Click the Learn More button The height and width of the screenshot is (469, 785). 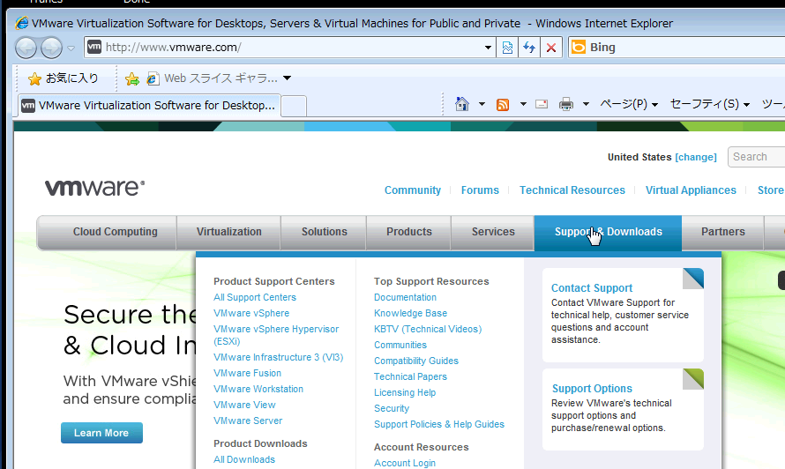point(101,433)
